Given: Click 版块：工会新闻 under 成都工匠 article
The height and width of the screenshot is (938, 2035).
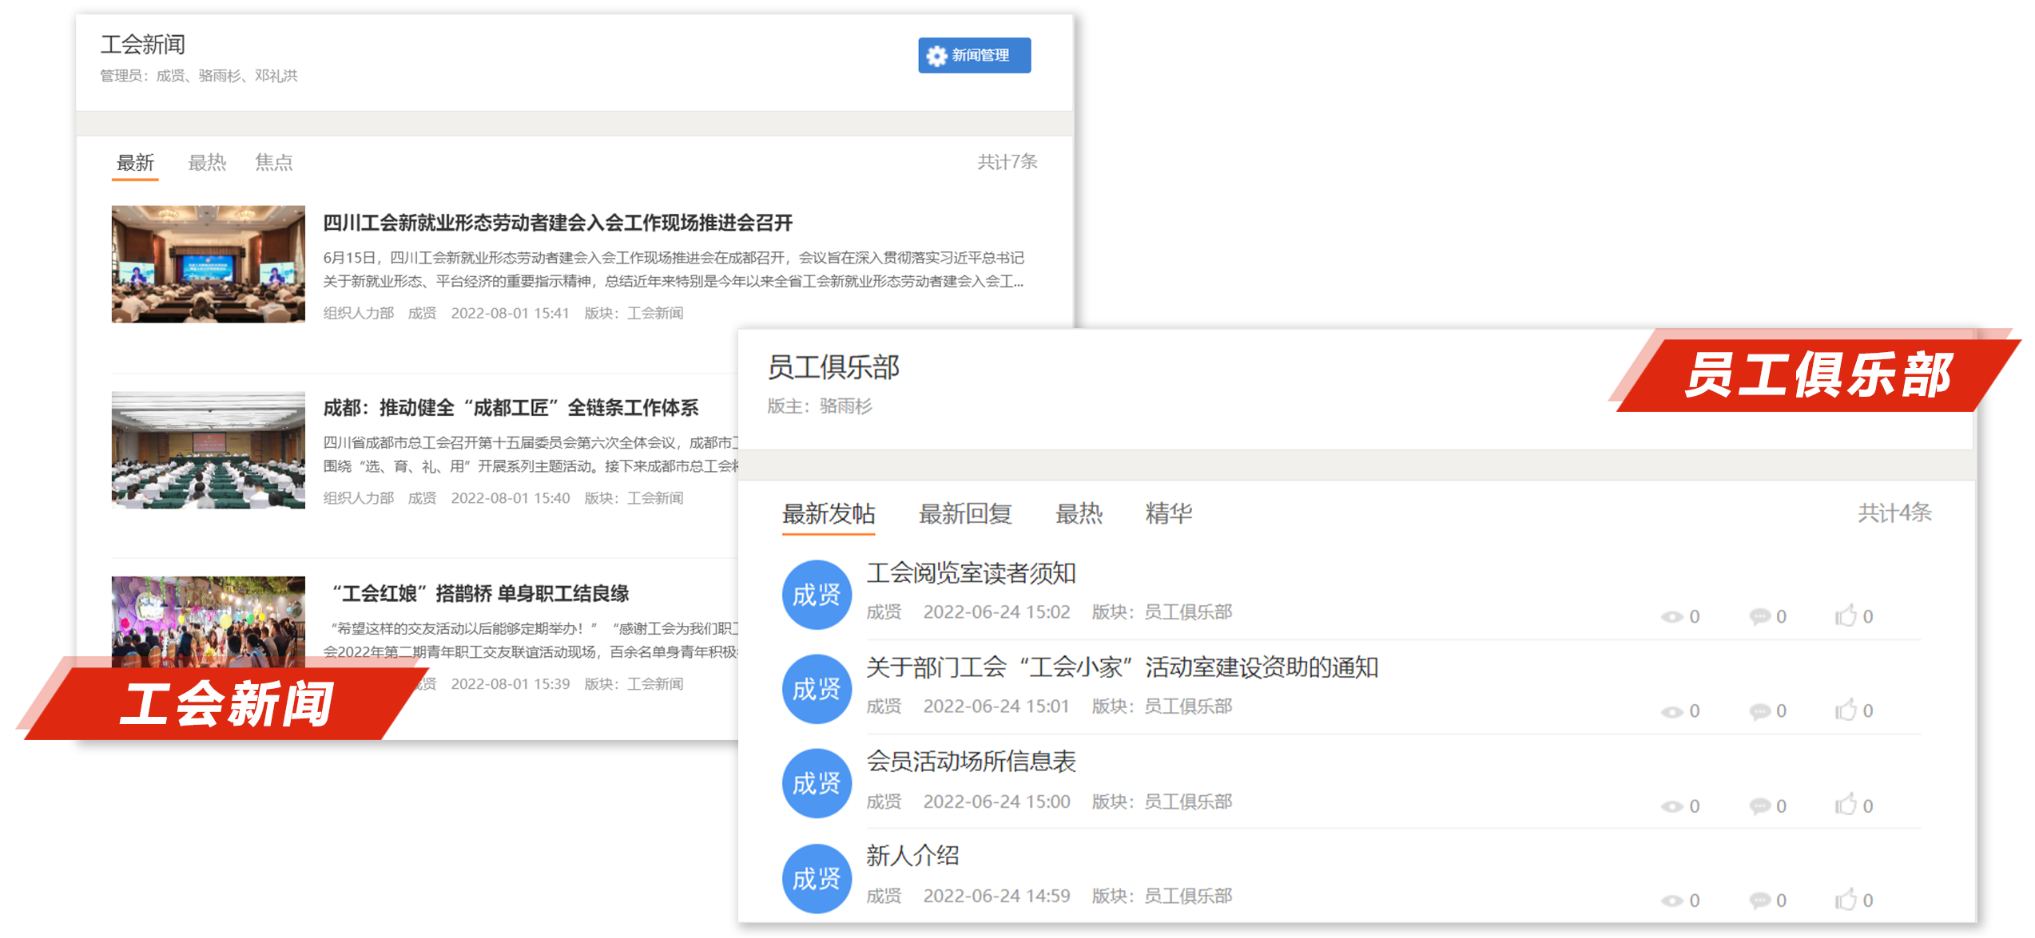Looking at the screenshot, I should pos(634,498).
